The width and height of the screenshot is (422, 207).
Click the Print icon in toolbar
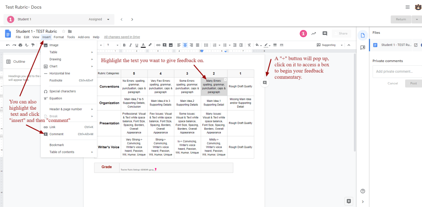pos(20,45)
